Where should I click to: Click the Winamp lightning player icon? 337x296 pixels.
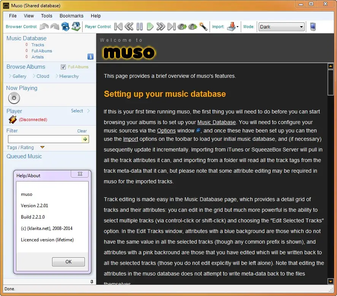13,120
